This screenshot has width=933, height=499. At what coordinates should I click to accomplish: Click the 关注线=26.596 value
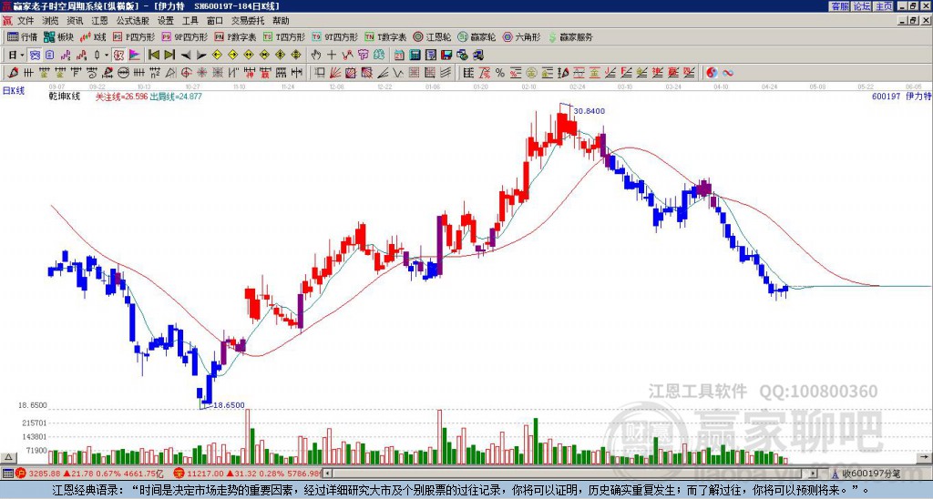tap(121, 97)
